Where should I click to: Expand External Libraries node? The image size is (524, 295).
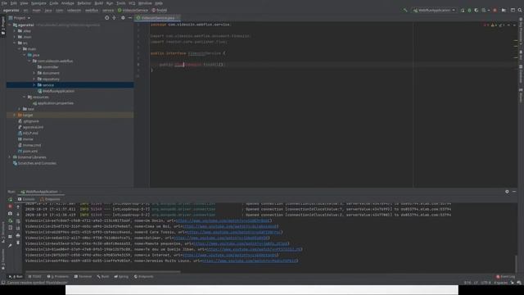[10, 157]
